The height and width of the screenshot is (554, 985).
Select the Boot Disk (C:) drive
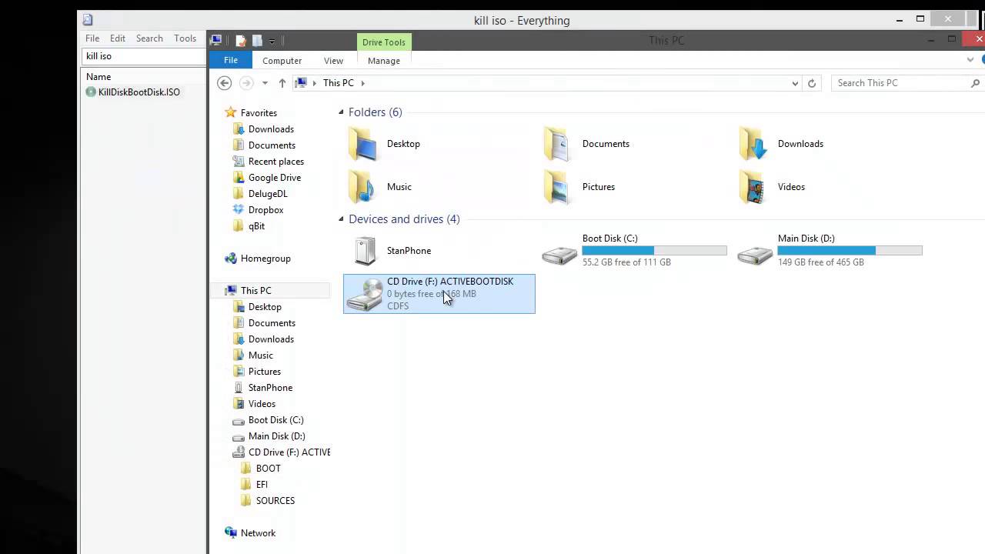pyautogui.click(x=634, y=251)
